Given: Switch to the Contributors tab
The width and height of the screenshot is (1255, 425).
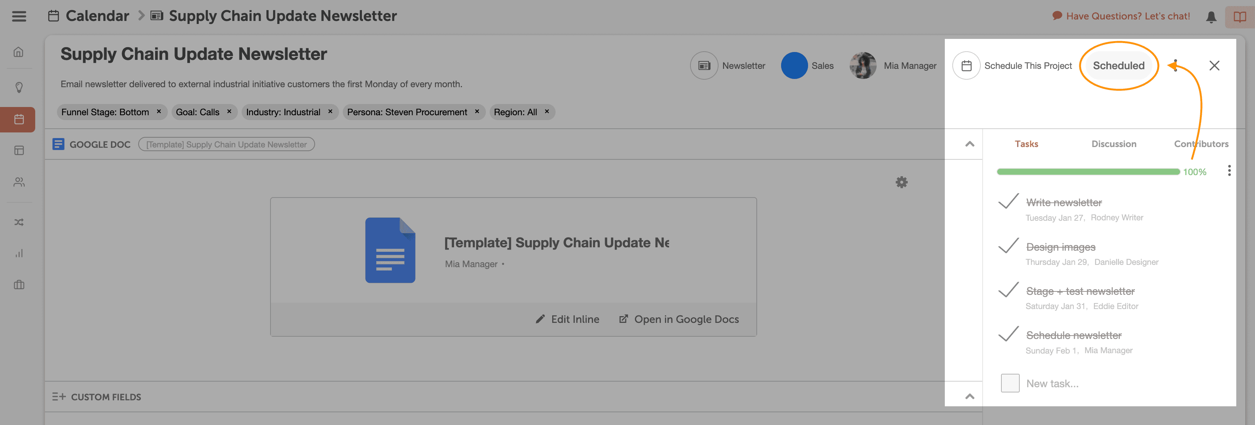Looking at the screenshot, I should [x=1200, y=144].
